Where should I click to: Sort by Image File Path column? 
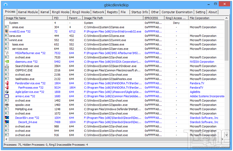113,18
